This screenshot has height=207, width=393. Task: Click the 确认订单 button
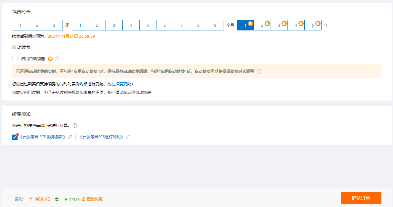tap(361, 198)
